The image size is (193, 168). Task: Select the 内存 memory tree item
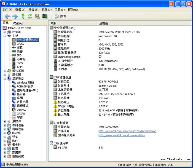(20, 51)
